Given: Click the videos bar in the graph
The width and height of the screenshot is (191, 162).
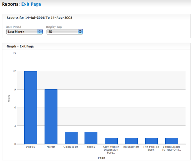Looking at the screenshot, I should [31, 108].
